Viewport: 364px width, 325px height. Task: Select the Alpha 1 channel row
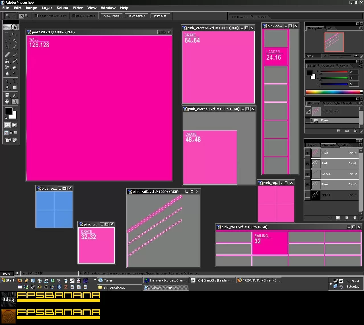tap(332, 195)
